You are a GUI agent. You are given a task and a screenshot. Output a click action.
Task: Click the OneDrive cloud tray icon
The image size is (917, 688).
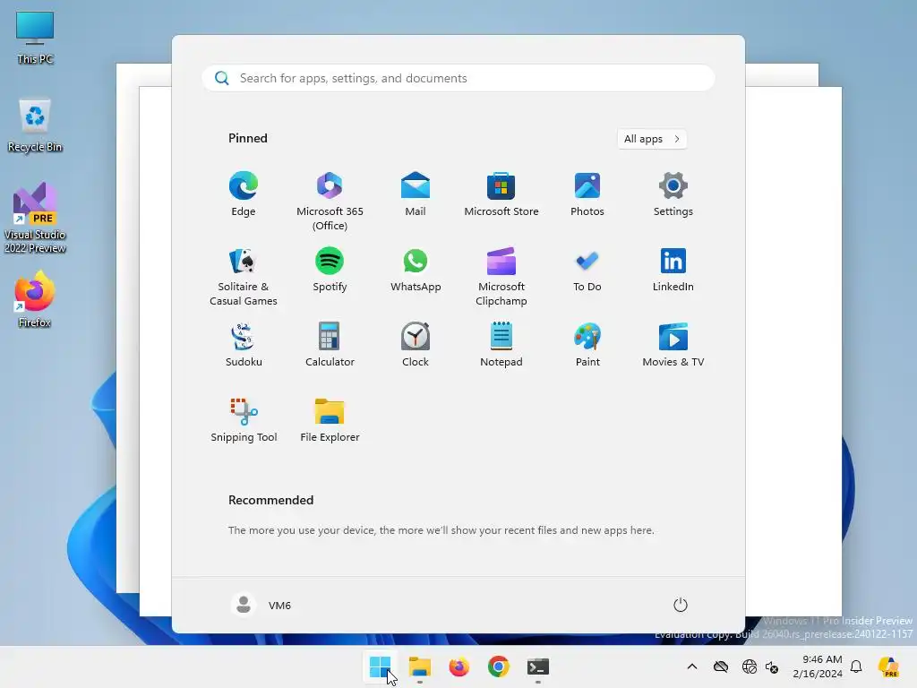pos(721,666)
